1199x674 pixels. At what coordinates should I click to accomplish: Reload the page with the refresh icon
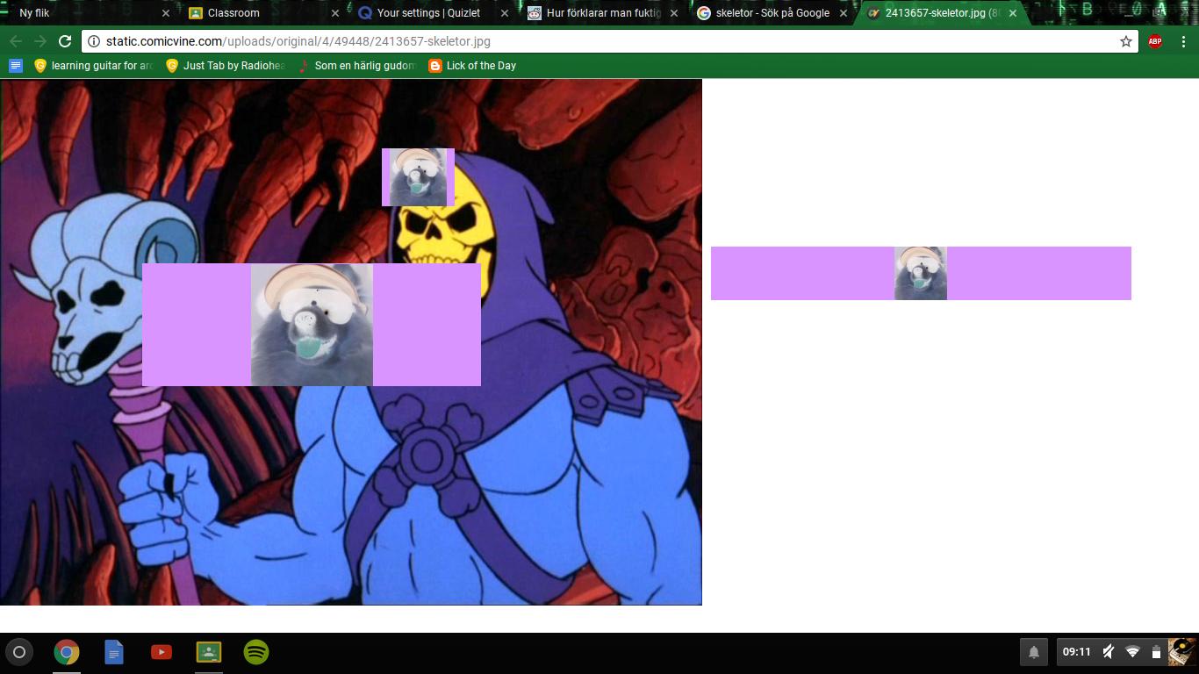(x=65, y=41)
